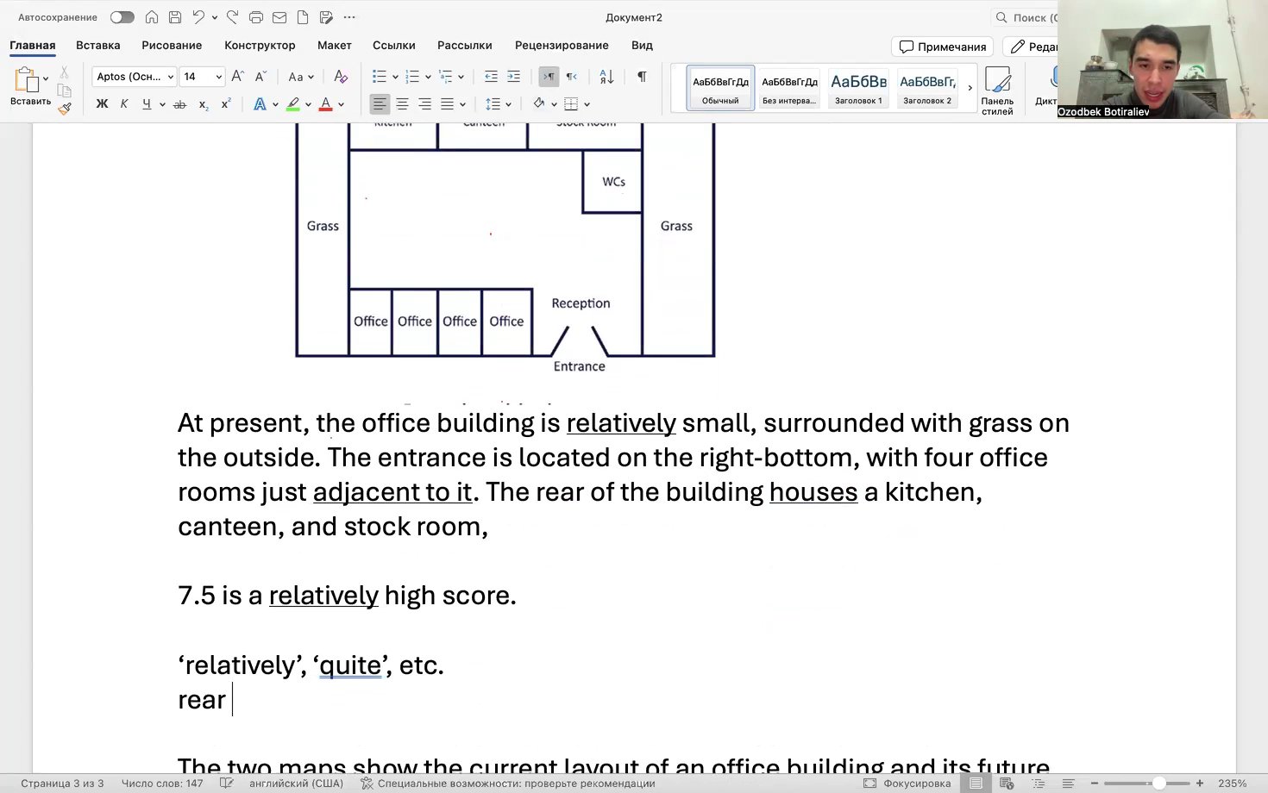Click the Format Painter brush icon
1268x793 pixels.
[x=65, y=109]
